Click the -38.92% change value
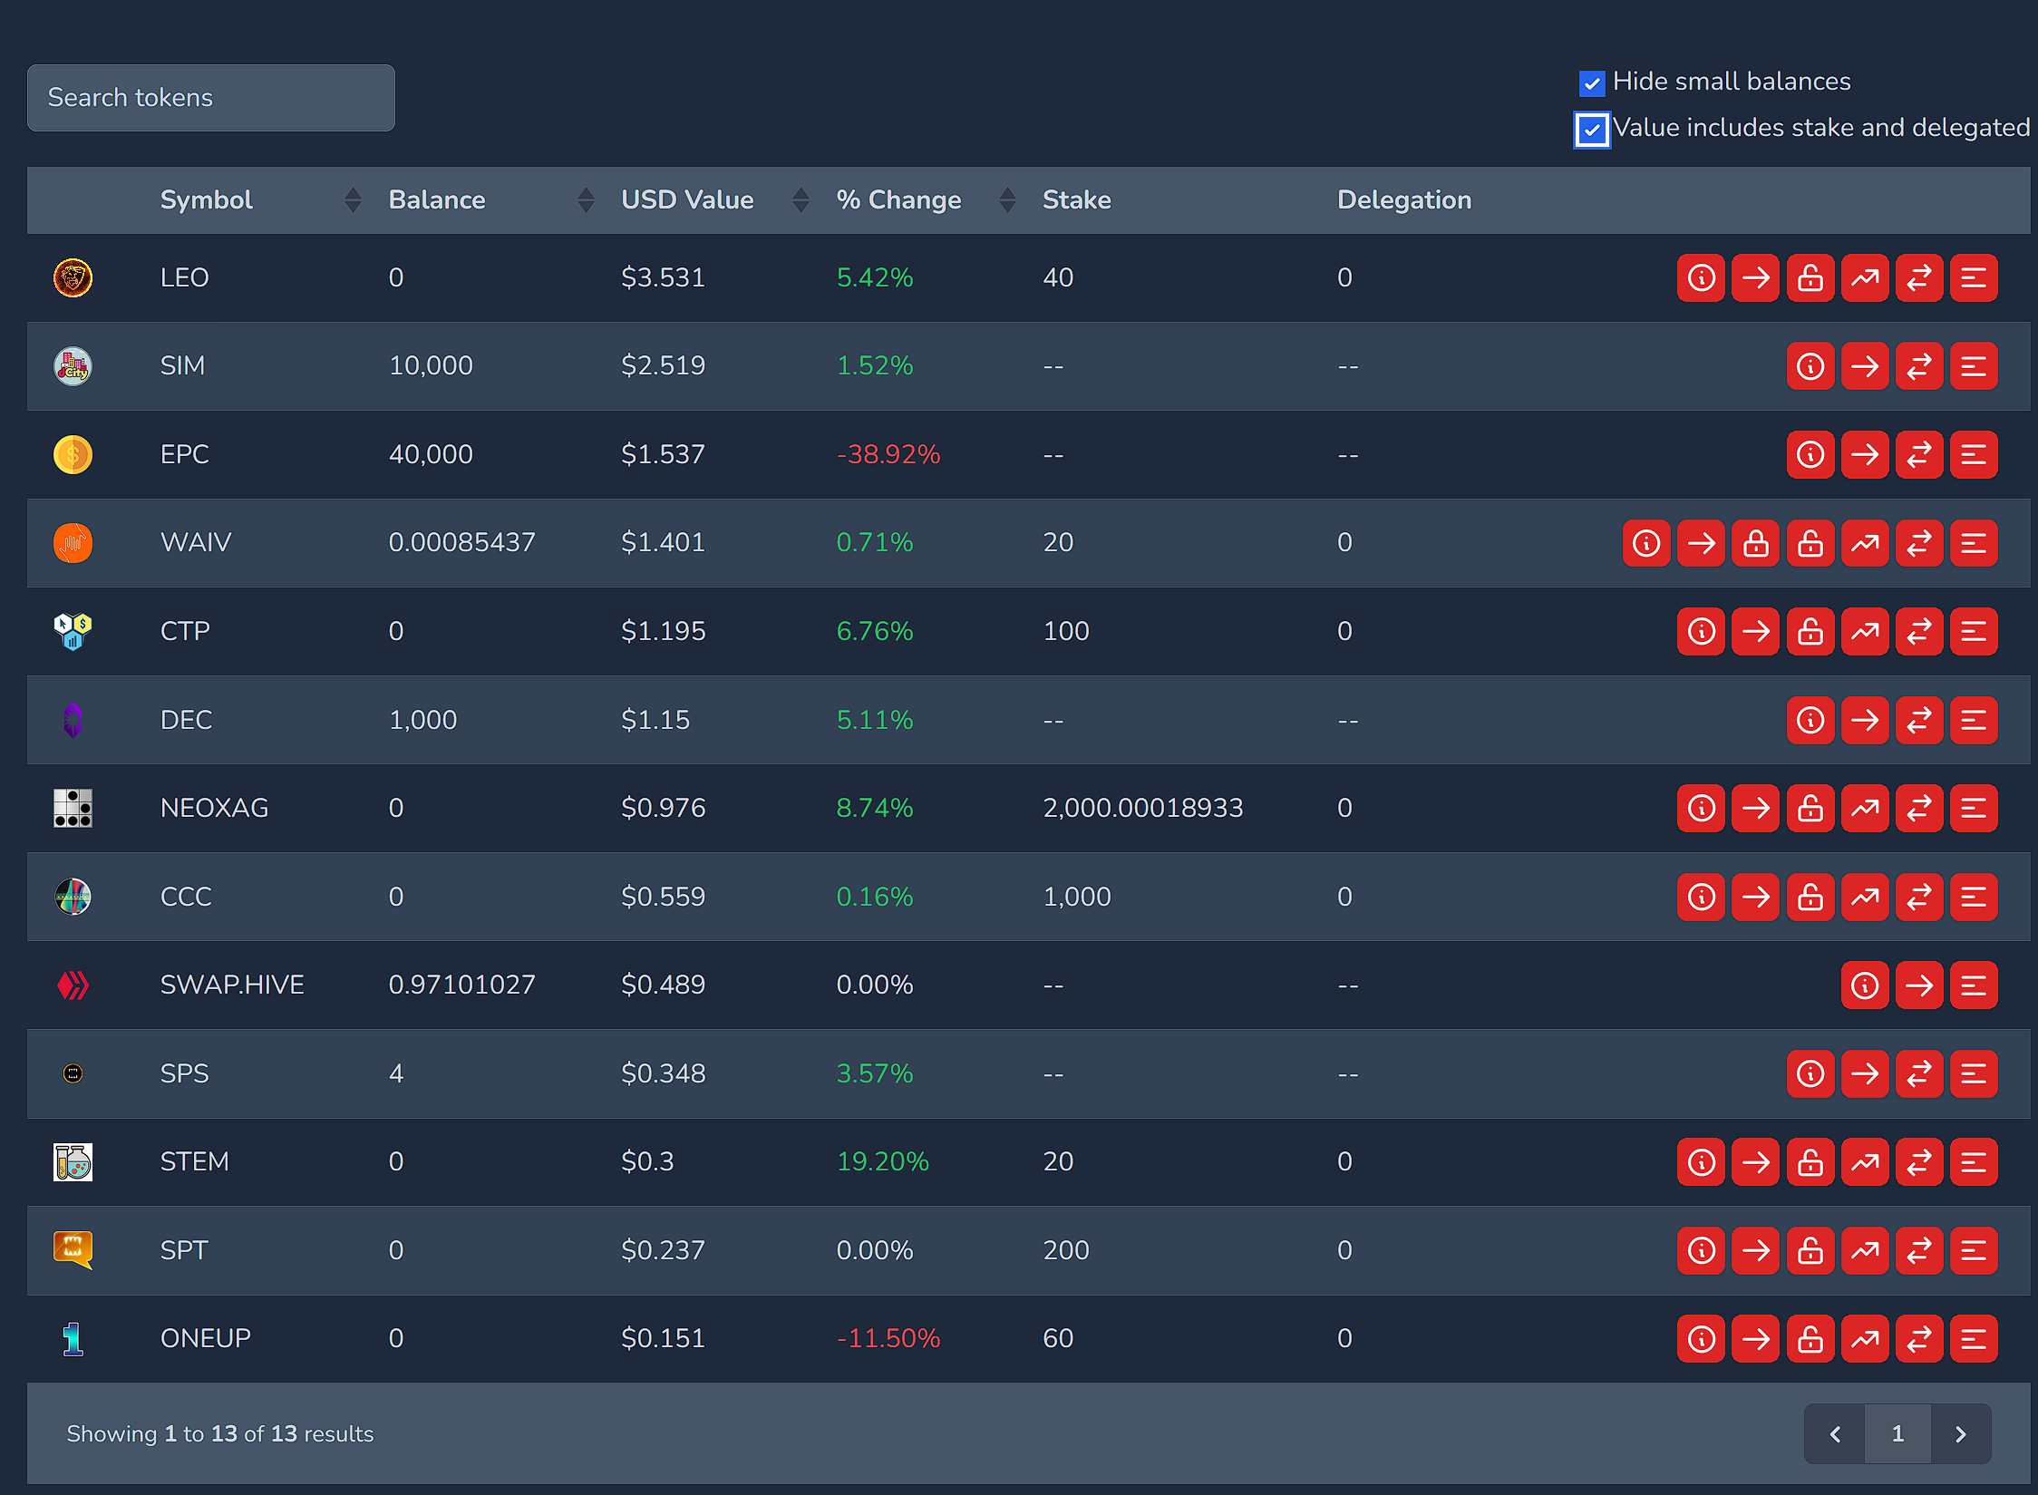 click(x=888, y=454)
